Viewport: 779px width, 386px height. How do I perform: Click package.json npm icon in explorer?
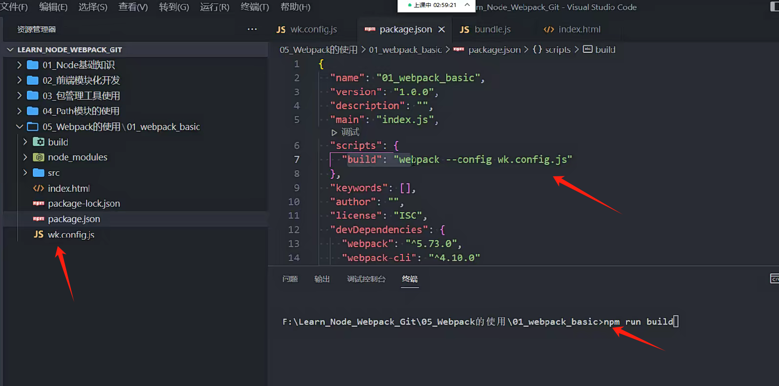pos(38,219)
